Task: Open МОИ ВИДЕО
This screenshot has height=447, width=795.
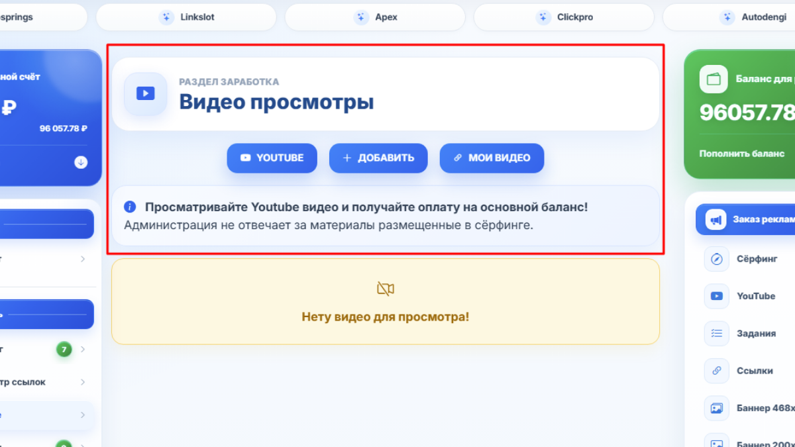Action: (492, 158)
